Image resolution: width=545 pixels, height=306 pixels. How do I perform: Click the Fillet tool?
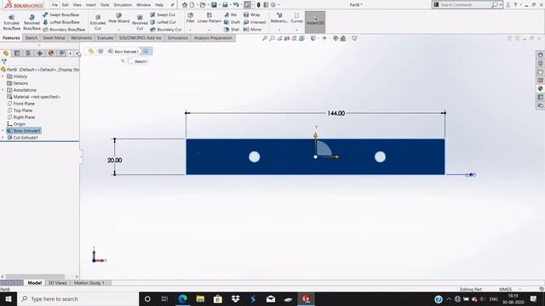(x=190, y=18)
